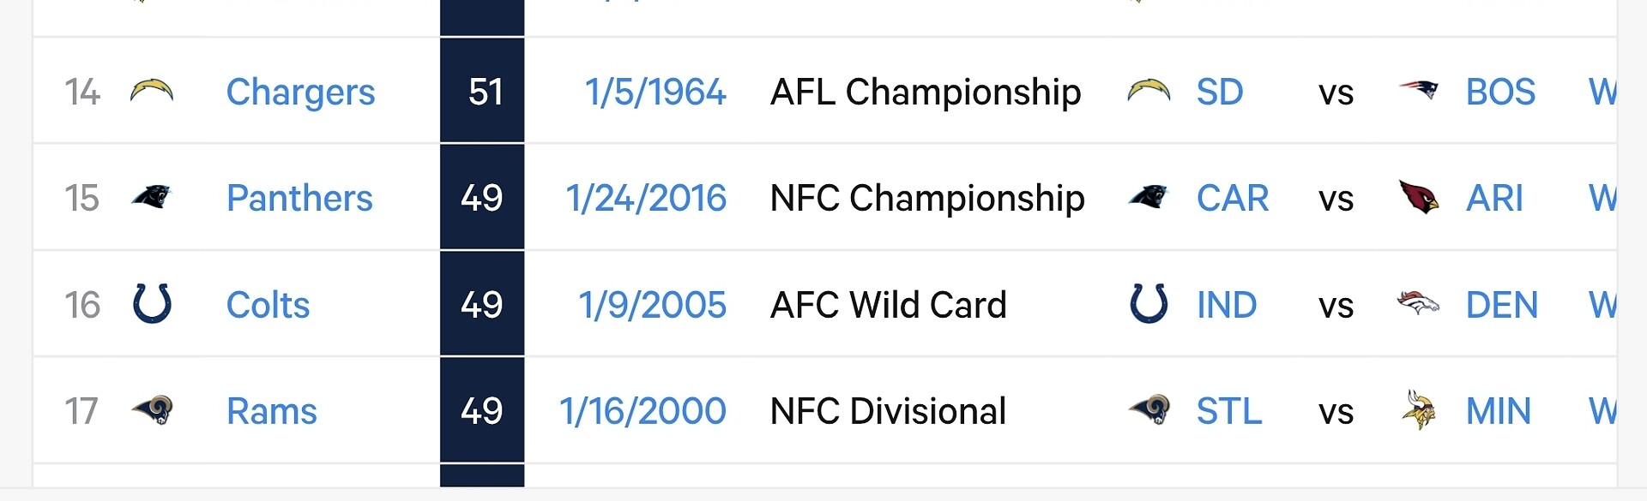
Task: Open the Panthers team link
Action: [299, 198]
